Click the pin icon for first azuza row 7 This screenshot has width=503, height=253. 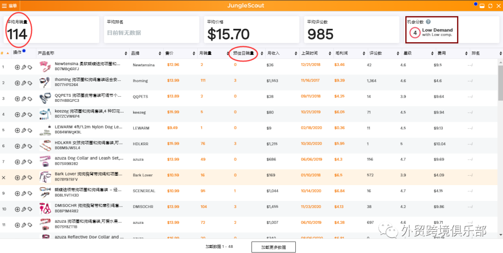tap(24, 162)
